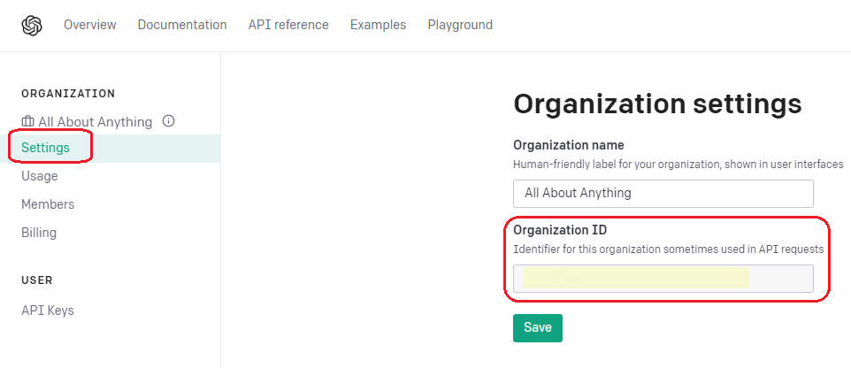The width and height of the screenshot is (851, 368).
Task: Click the 'Identifier for this organization' description
Action: pos(669,249)
